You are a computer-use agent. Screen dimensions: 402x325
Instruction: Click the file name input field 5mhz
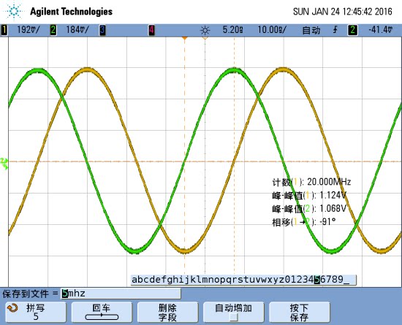[121, 294]
